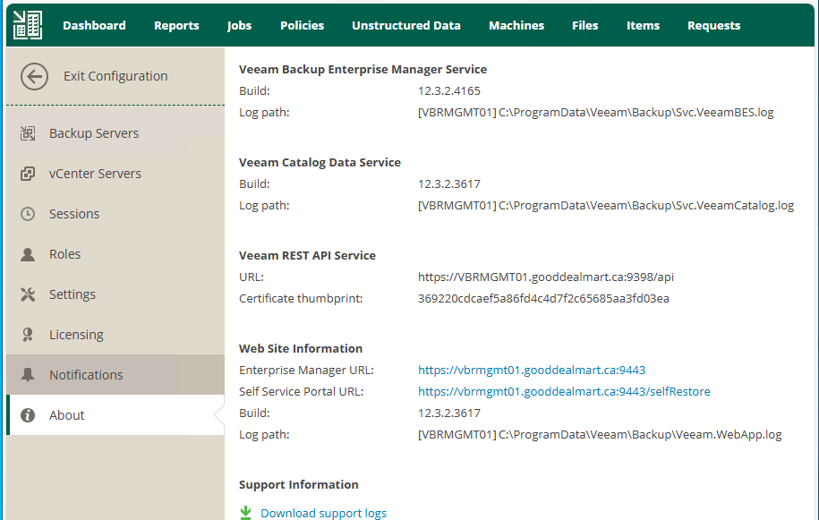Click the Roles person icon
819x520 pixels.
click(28, 254)
